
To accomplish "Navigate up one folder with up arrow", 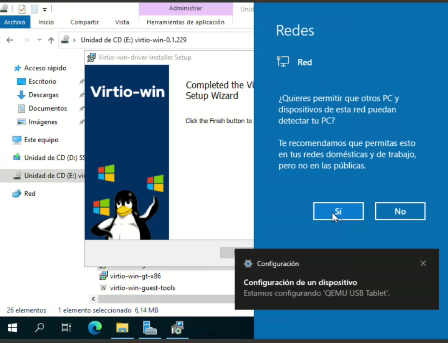I will pos(51,40).
